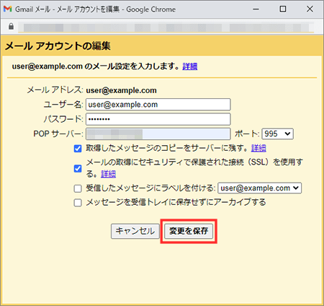
Task: Click the ユーザー名 input field
Action: [158, 105]
